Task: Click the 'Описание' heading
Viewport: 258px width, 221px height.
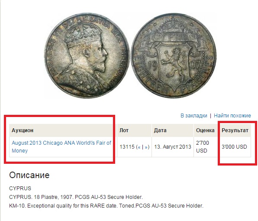Action: coord(29,175)
